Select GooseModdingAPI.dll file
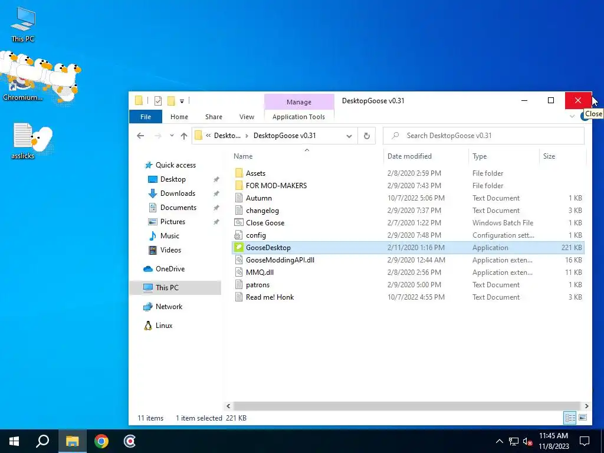Image resolution: width=604 pixels, height=453 pixels. coord(408,260)
